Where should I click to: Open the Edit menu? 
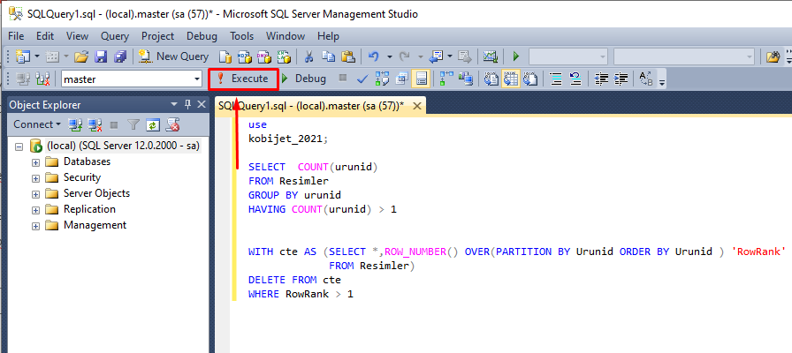pos(45,36)
